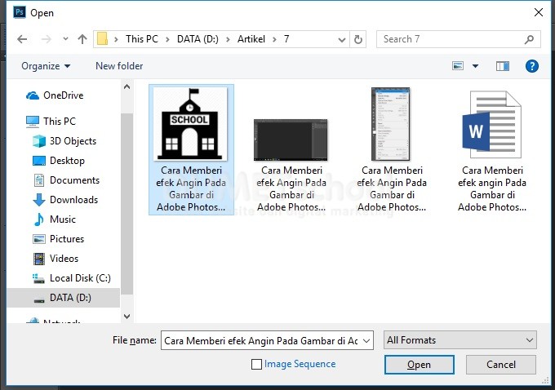Expand the address bar history dropdown

(341, 39)
